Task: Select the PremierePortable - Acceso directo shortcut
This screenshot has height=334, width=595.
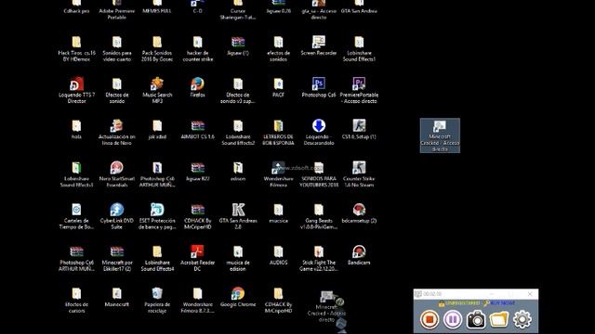Action: (x=359, y=91)
